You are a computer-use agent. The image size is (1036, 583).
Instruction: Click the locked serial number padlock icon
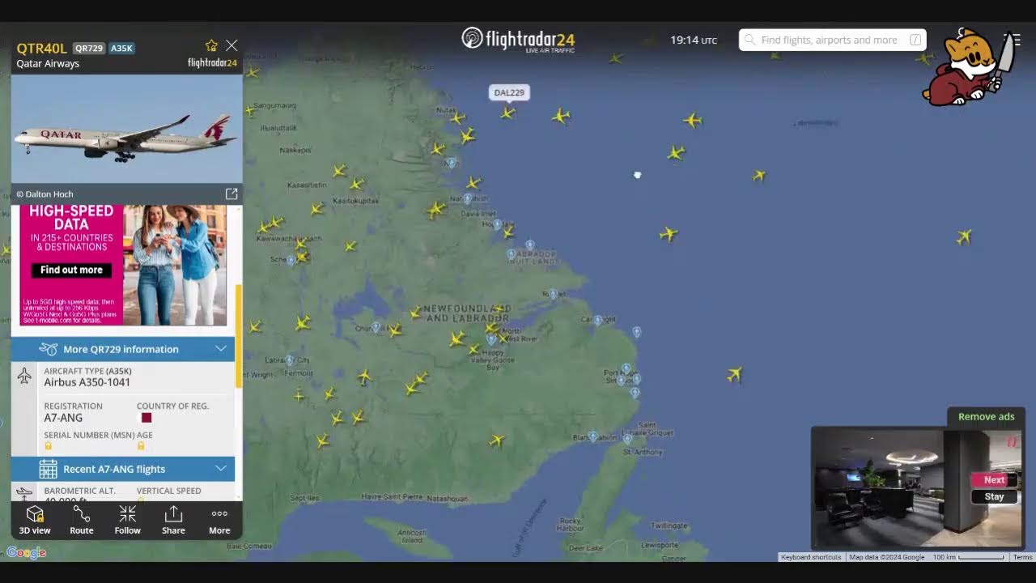pyautogui.click(x=49, y=446)
